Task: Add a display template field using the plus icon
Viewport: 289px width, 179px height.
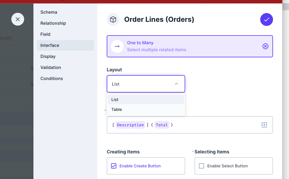Action: click(264, 125)
